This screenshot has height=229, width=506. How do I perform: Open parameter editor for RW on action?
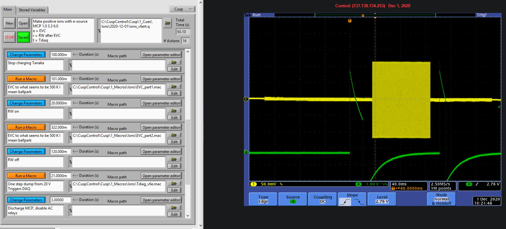pyautogui.click(x=161, y=103)
